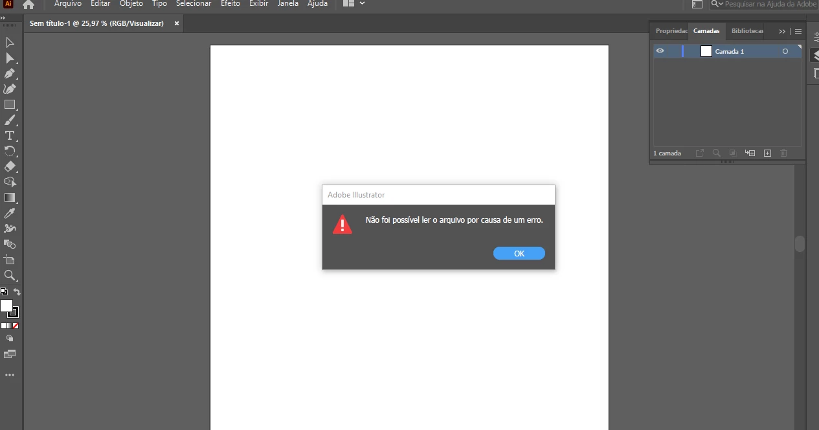This screenshot has height=430, width=819.
Task: Switch to the Camadas panel tab
Action: coord(706,31)
